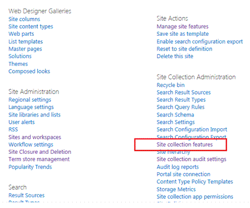Click Search Configuration Import
The width and height of the screenshot is (250, 208).
pyautogui.click(x=192, y=129)
